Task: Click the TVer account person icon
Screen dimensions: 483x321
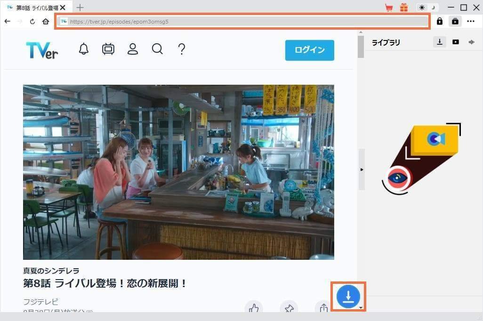Action: coord(132,49)
